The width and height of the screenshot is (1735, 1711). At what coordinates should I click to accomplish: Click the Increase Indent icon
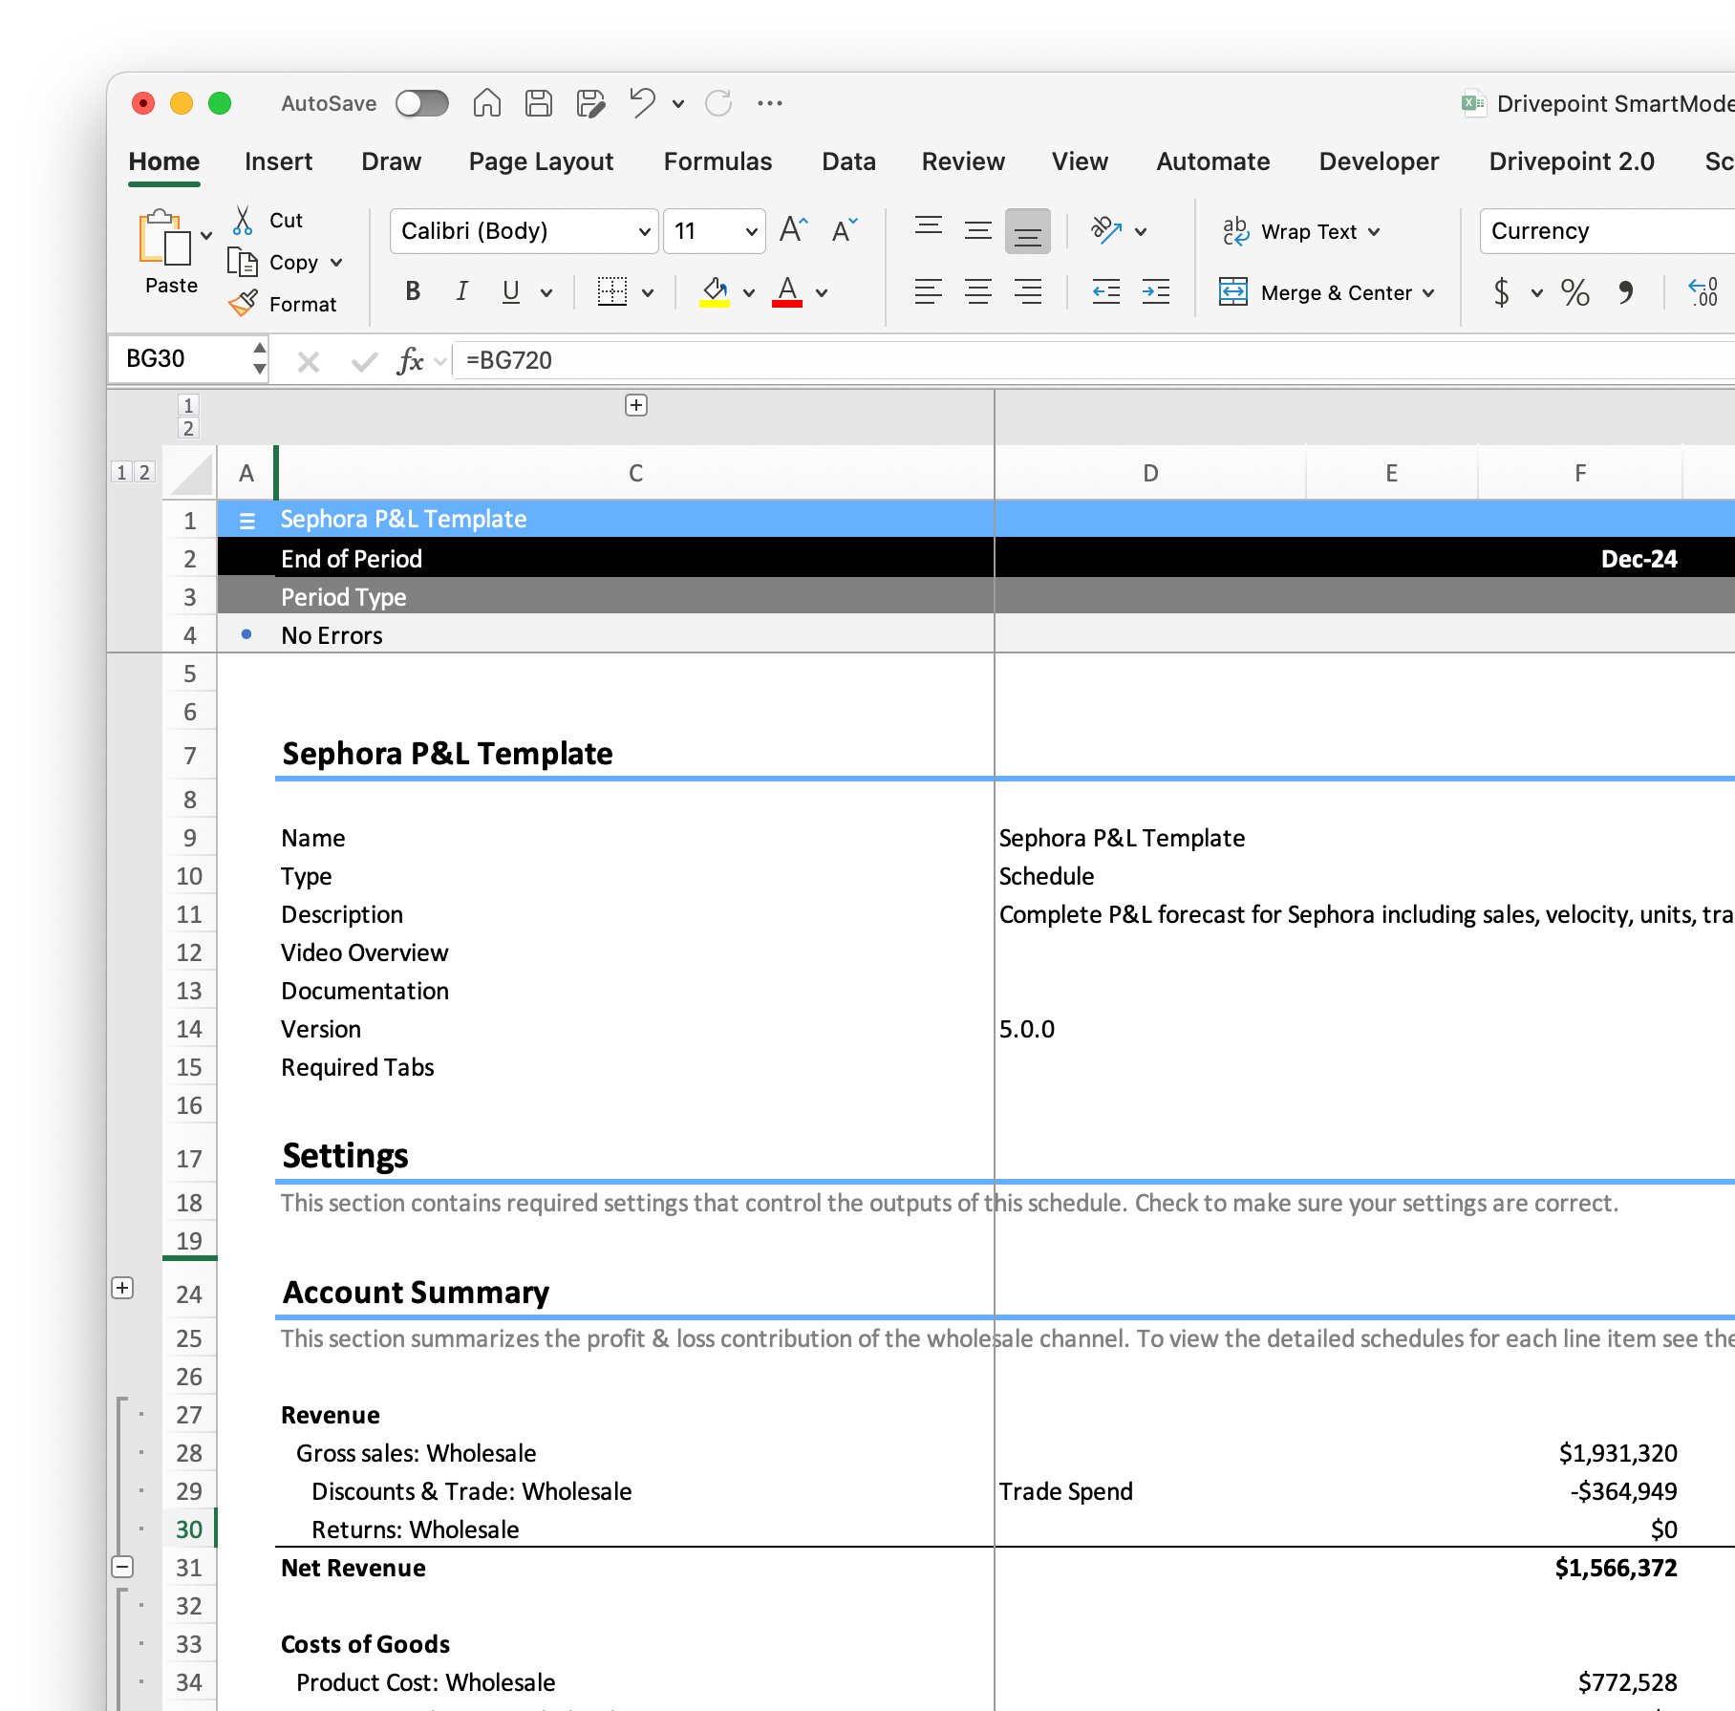pyautogui.click(x=1156, y=291)
